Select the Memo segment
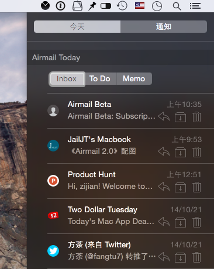This screenshot has width=214, height=269. [x=134, y=79]
